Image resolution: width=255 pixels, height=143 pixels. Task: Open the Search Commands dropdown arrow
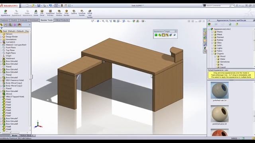(x=233, y=6)
